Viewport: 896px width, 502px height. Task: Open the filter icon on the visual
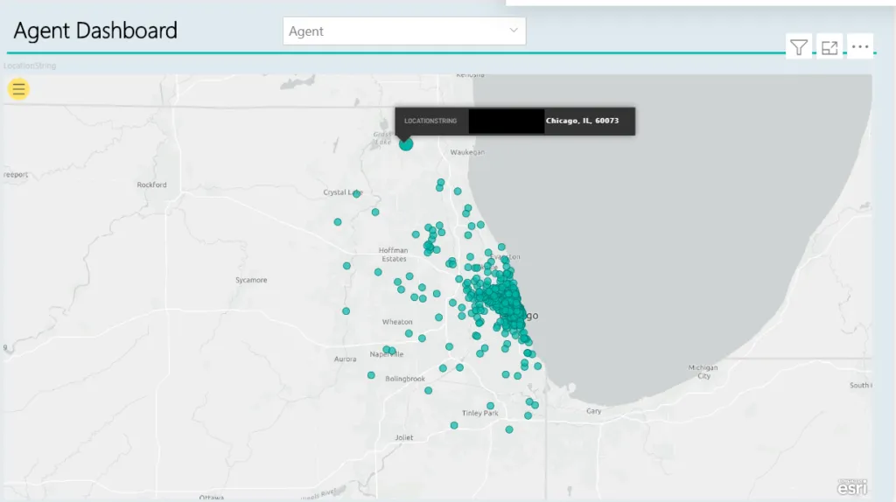pyautogui.click(x=799, y=47)
